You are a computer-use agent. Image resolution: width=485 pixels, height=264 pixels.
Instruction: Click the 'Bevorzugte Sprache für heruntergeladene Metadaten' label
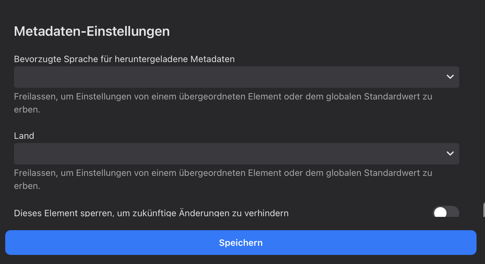124,59
